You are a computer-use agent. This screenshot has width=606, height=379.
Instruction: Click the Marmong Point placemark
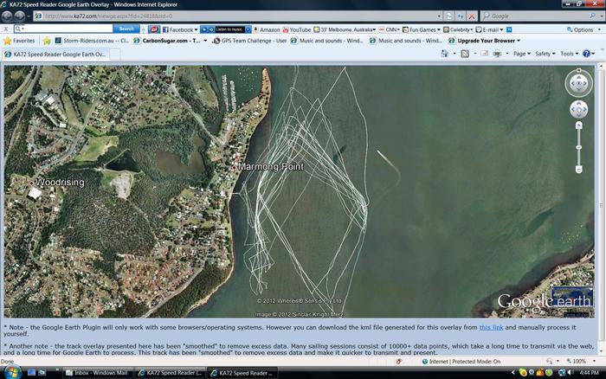pyautogui.click(x=234, y=165)
